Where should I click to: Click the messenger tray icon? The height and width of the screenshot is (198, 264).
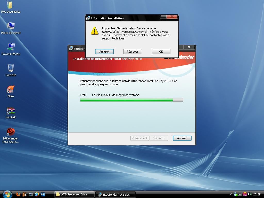[x=236, y=194]
